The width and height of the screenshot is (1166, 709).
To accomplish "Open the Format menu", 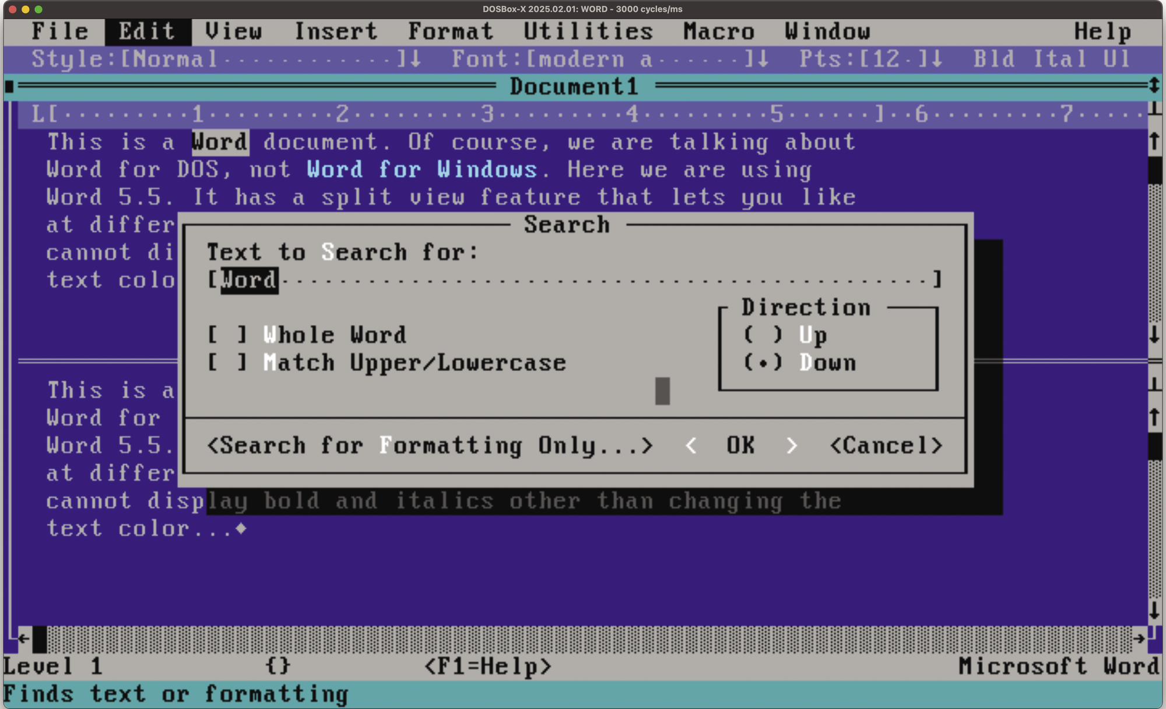I will (450, 31).
